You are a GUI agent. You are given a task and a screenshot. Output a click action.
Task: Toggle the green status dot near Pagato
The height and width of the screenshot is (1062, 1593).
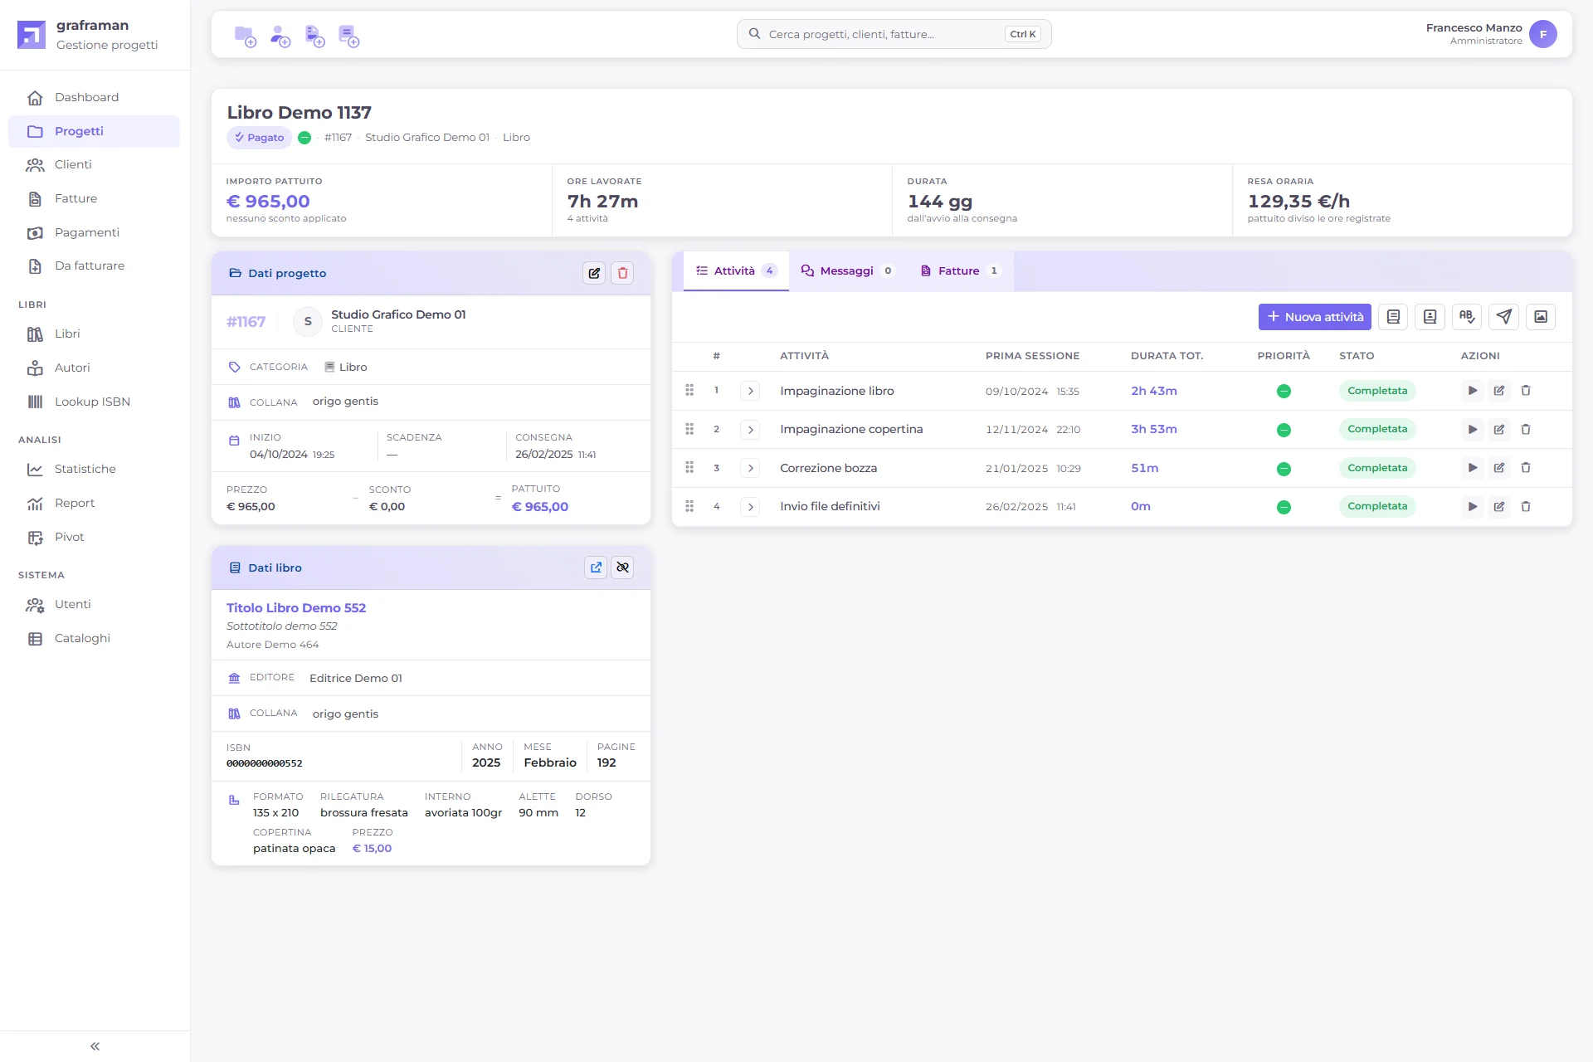(304, 138)
